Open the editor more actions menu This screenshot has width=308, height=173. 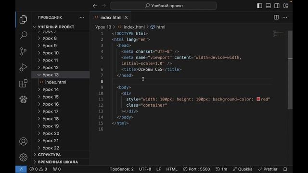(x=285, y=17)
